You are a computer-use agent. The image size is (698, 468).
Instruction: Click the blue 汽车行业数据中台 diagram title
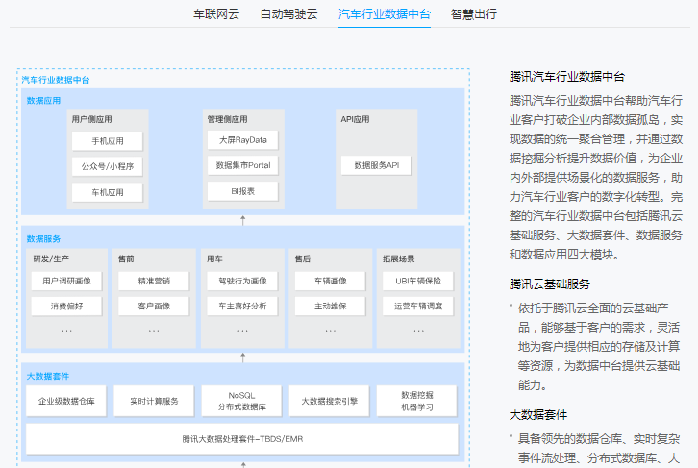56,80
